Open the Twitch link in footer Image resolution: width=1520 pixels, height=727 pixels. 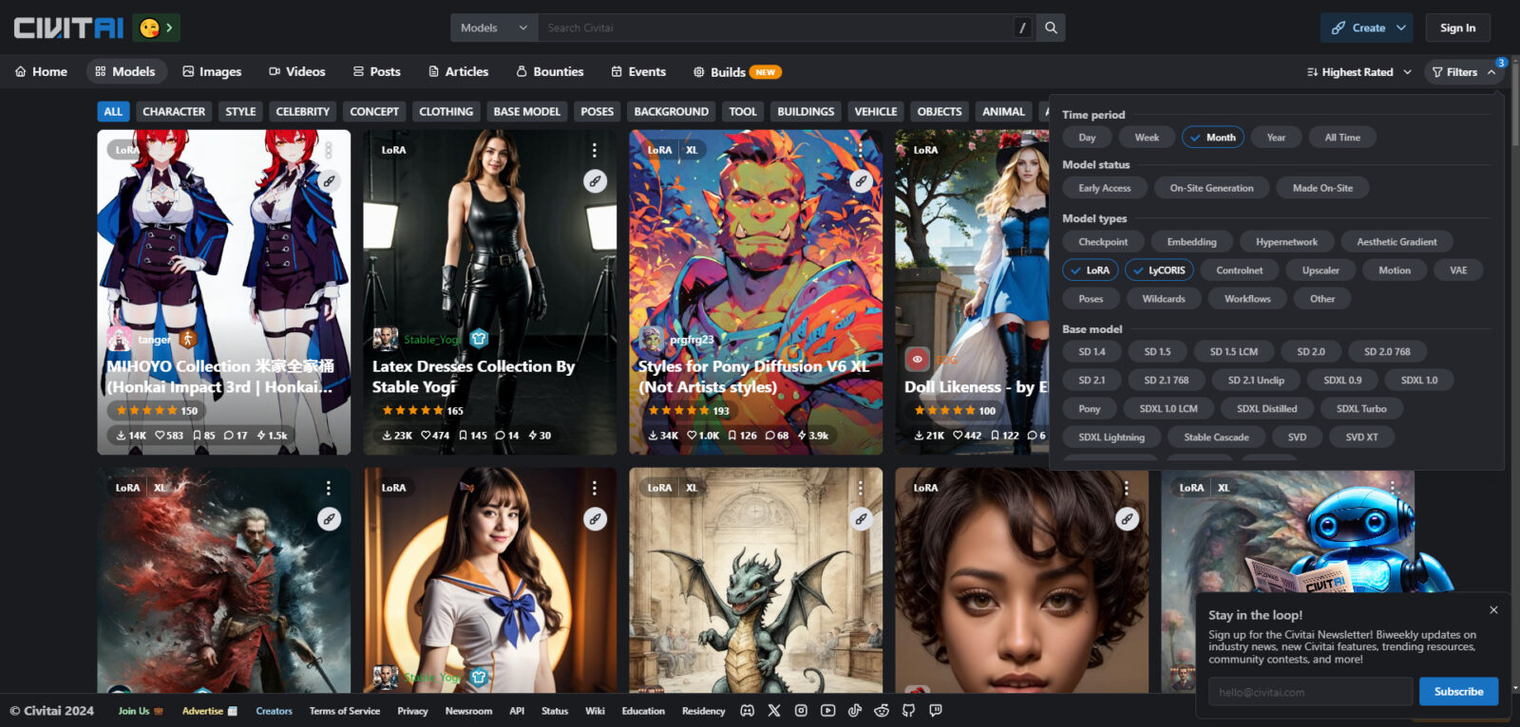936,711
